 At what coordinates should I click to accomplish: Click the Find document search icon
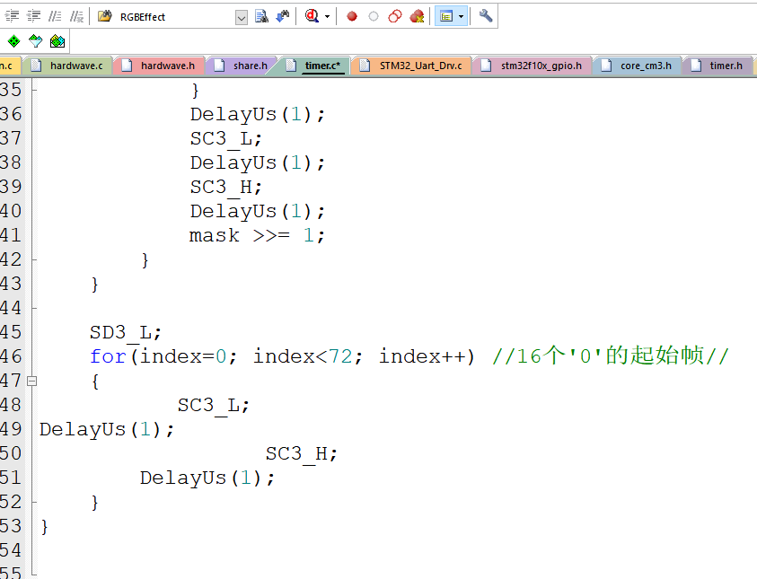click(x=261, y=16)
